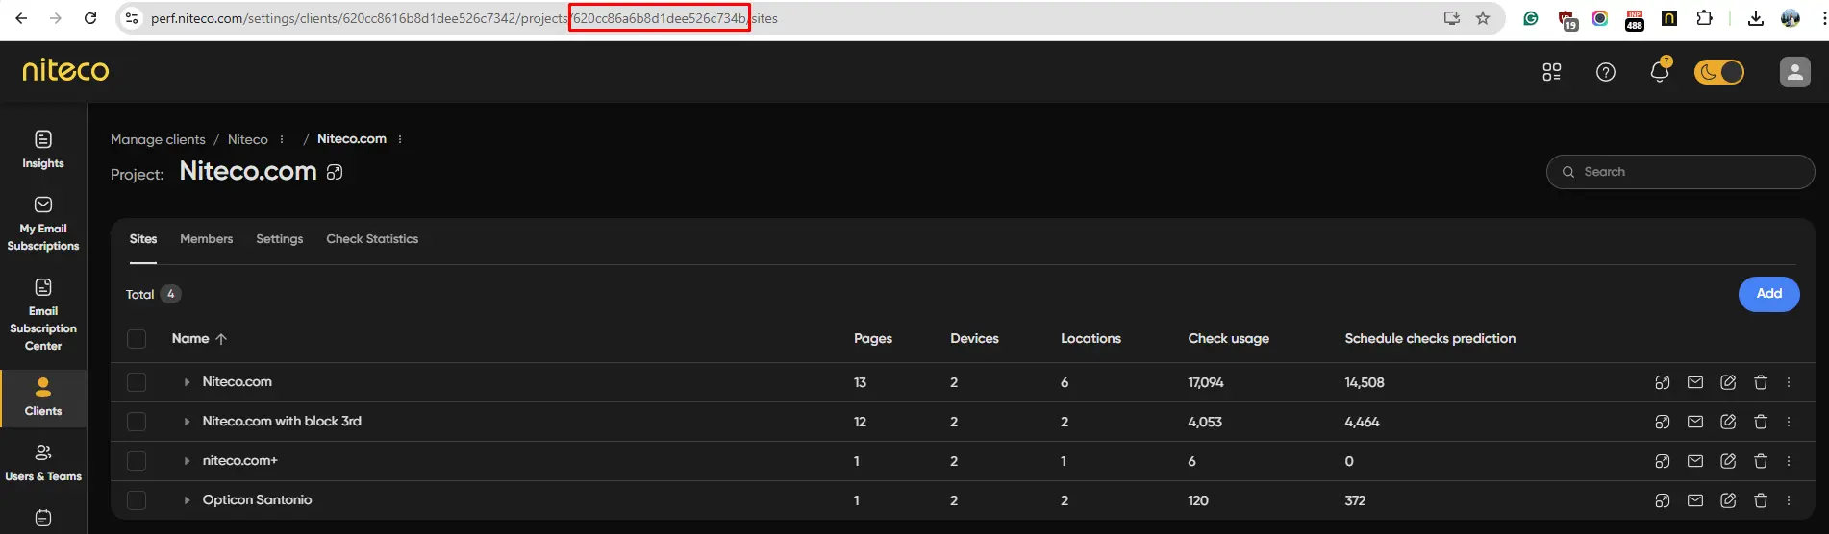Tick the checkbox for Niteco.com row

137,382
